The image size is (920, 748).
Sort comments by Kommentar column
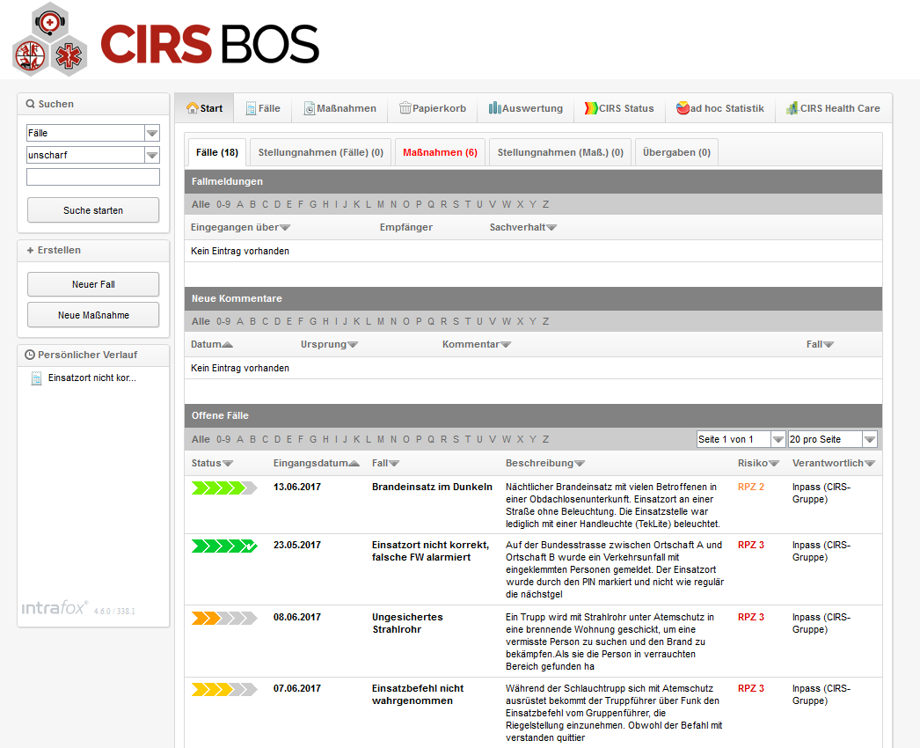pyautogui.click(x=477, y=344)
